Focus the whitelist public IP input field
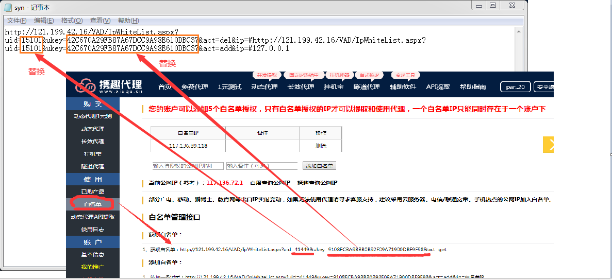 pyautogui.click(x=188, y=166)
